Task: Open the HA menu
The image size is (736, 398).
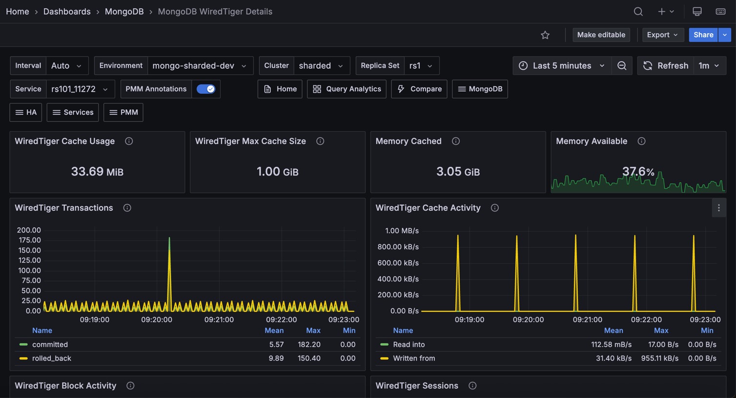Action: 26,113
